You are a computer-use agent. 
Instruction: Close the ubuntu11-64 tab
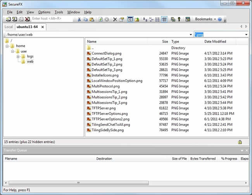click(42, 27)
